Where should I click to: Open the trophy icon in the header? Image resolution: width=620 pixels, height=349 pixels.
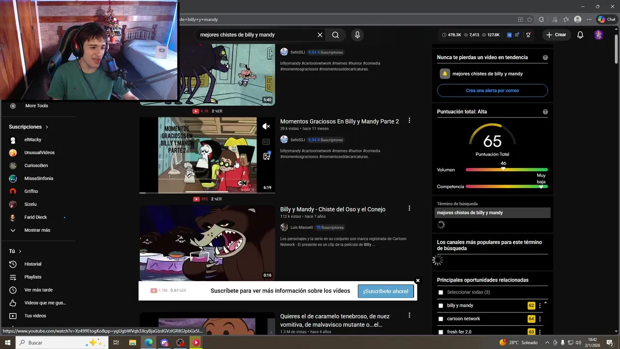528,35
